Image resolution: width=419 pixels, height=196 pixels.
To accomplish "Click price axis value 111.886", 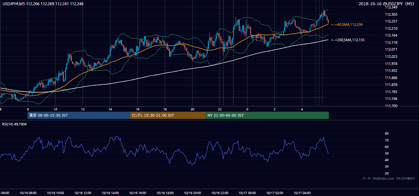I will coord(391,78).
